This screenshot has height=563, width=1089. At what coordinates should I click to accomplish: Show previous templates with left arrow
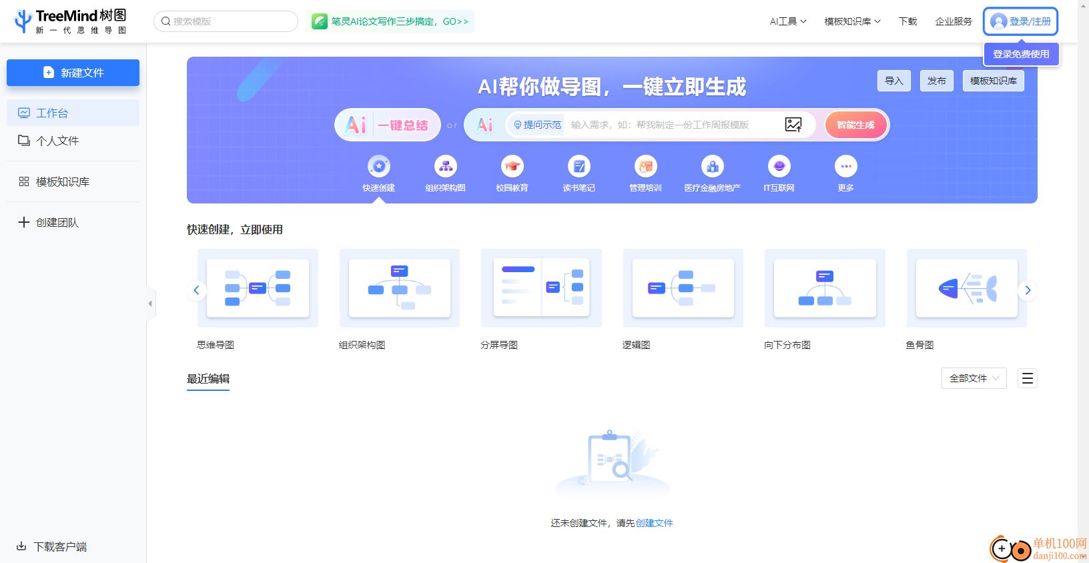[x=196, y=290]
